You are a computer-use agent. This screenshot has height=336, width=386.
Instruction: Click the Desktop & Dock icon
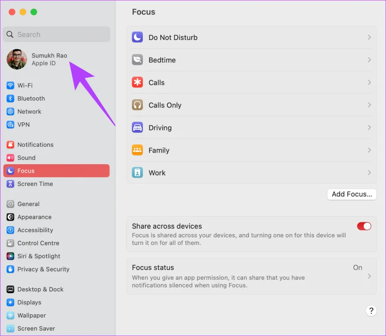[10, 289]
